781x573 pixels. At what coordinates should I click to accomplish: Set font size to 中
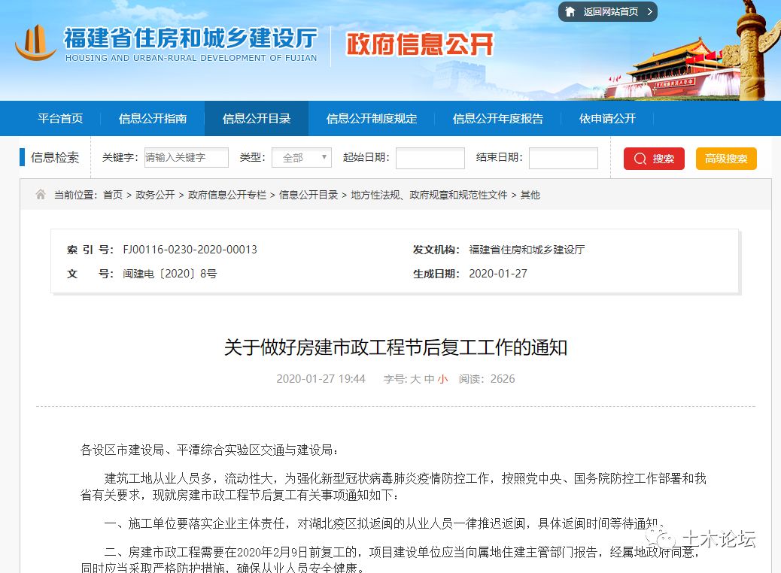429,379
